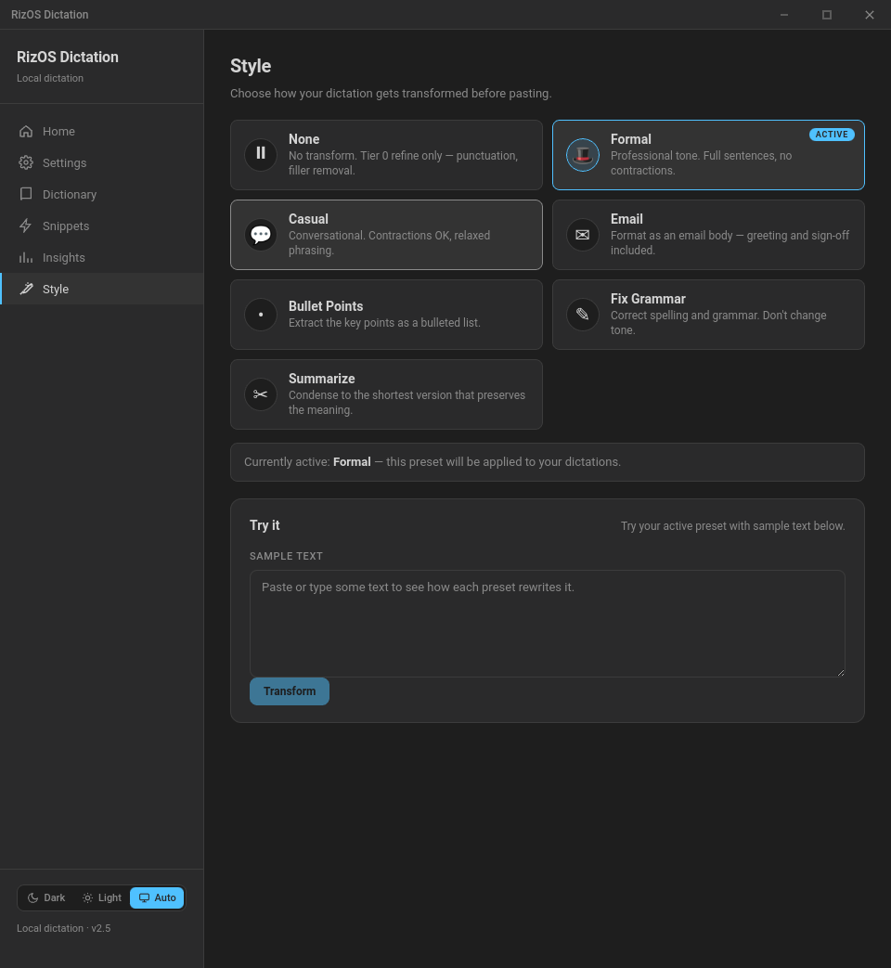Choose the Email preset title
Viewport: 891px width, 968px height.
[x=626, y=218]
